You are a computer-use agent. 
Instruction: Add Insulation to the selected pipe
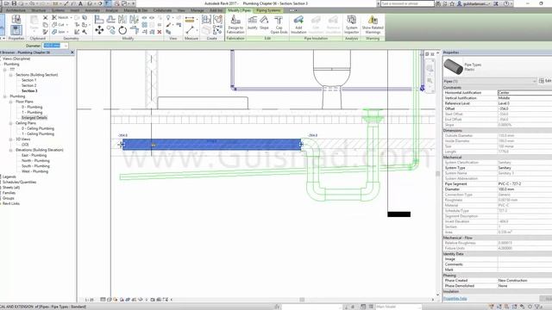298,25
